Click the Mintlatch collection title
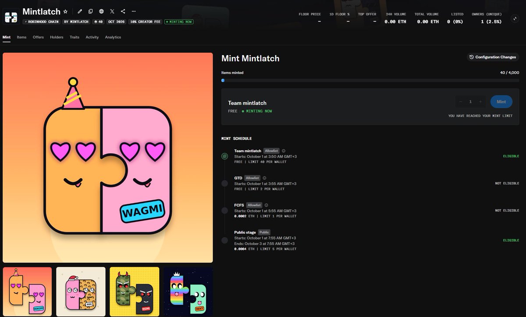This screenshot has height=317, width=526. point(41,11)
